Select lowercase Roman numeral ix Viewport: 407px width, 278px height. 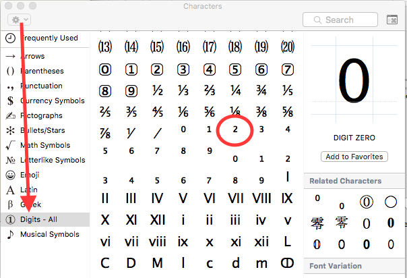[183, 242]
